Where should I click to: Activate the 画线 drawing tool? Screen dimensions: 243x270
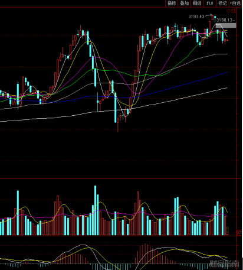point(197,3)
